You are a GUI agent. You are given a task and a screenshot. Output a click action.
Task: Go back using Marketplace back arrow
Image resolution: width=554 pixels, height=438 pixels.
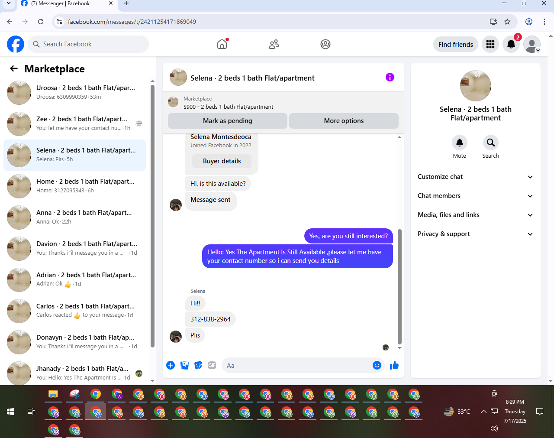(x=14, y=68)
